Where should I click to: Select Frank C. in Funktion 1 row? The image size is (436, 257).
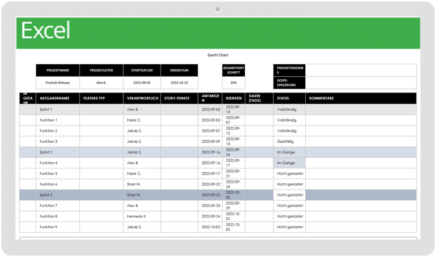(142, 120)
